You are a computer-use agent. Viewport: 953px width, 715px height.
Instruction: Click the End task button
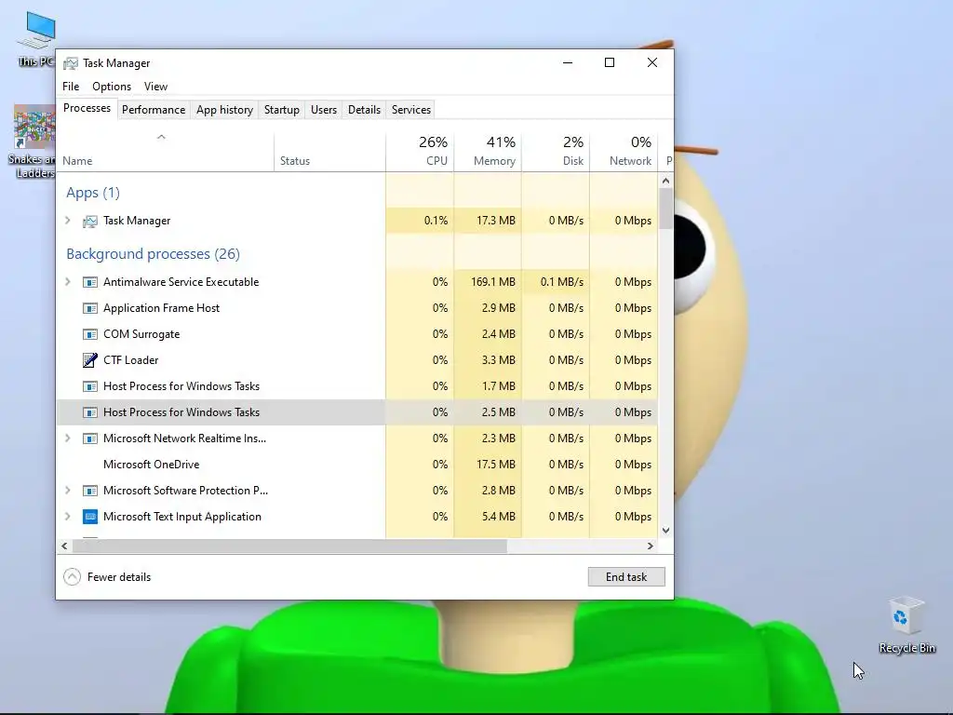(626, 577)
